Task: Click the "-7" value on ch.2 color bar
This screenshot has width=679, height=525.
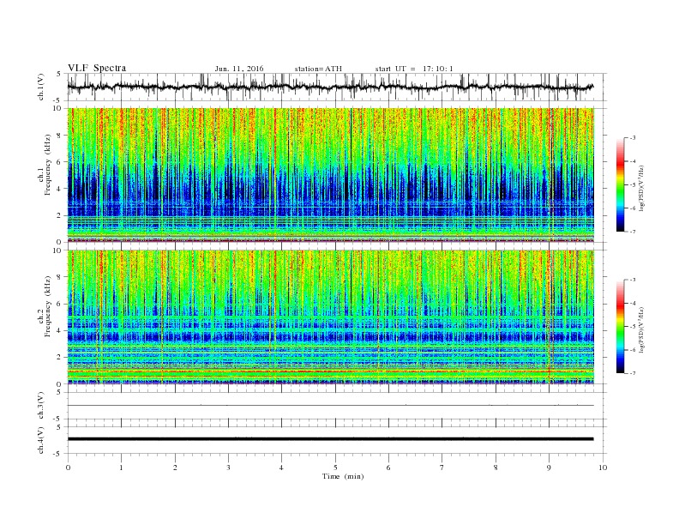Action: 633,373
